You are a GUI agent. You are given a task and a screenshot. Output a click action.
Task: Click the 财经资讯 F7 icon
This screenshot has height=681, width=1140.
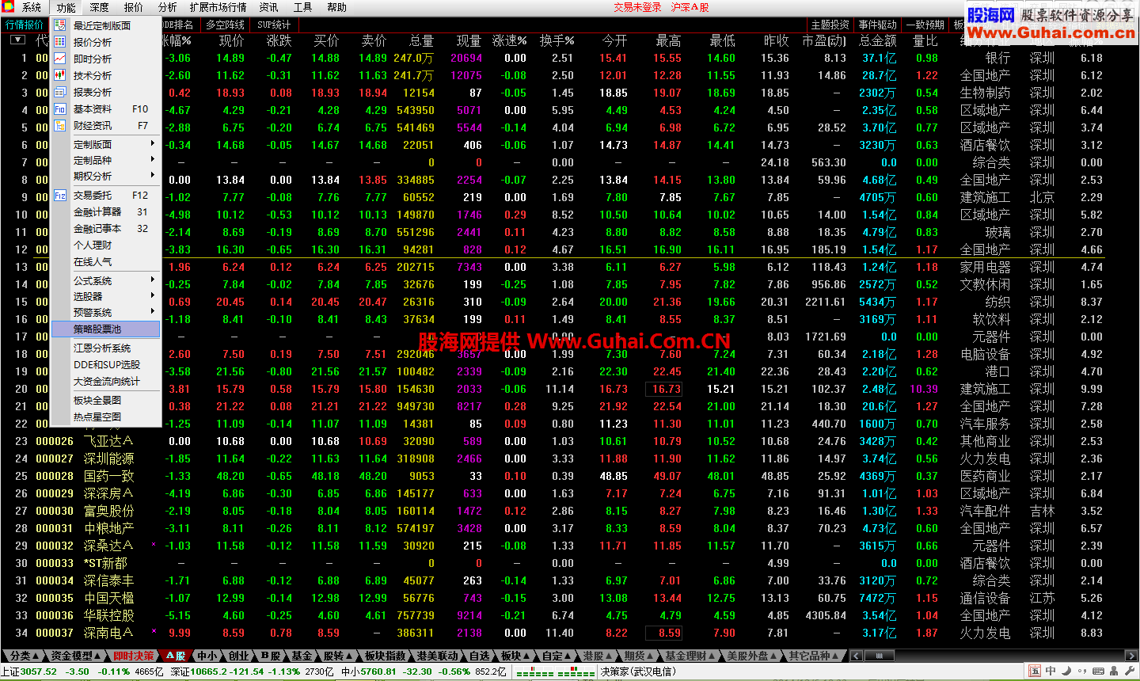pos(59,125)
